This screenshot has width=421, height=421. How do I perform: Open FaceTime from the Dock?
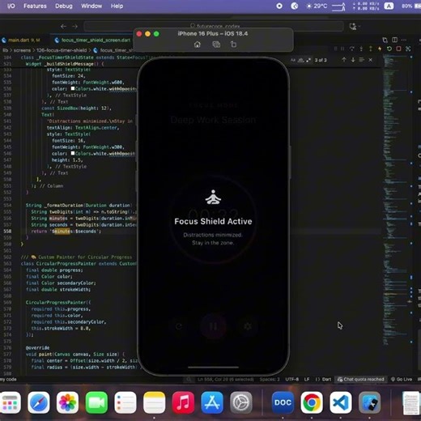tap(96, 402)
